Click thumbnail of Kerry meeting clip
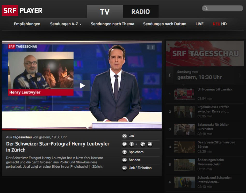 click(x=185, y=112)
